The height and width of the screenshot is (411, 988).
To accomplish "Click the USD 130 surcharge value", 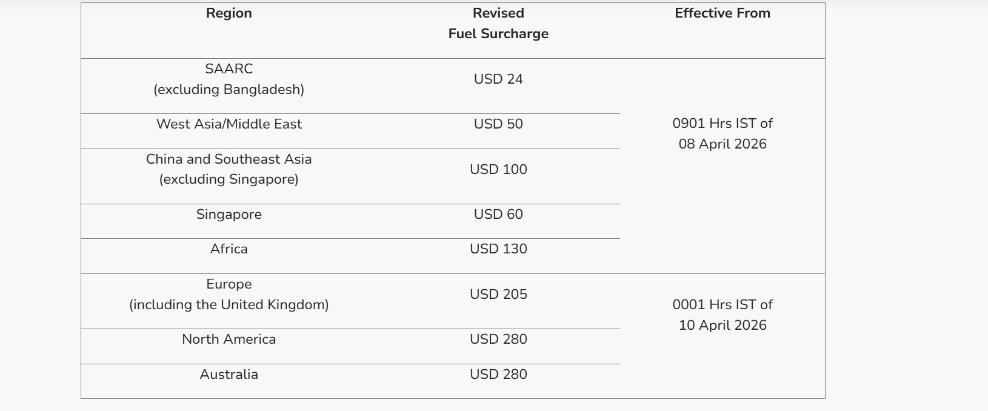I will point(498,249).
